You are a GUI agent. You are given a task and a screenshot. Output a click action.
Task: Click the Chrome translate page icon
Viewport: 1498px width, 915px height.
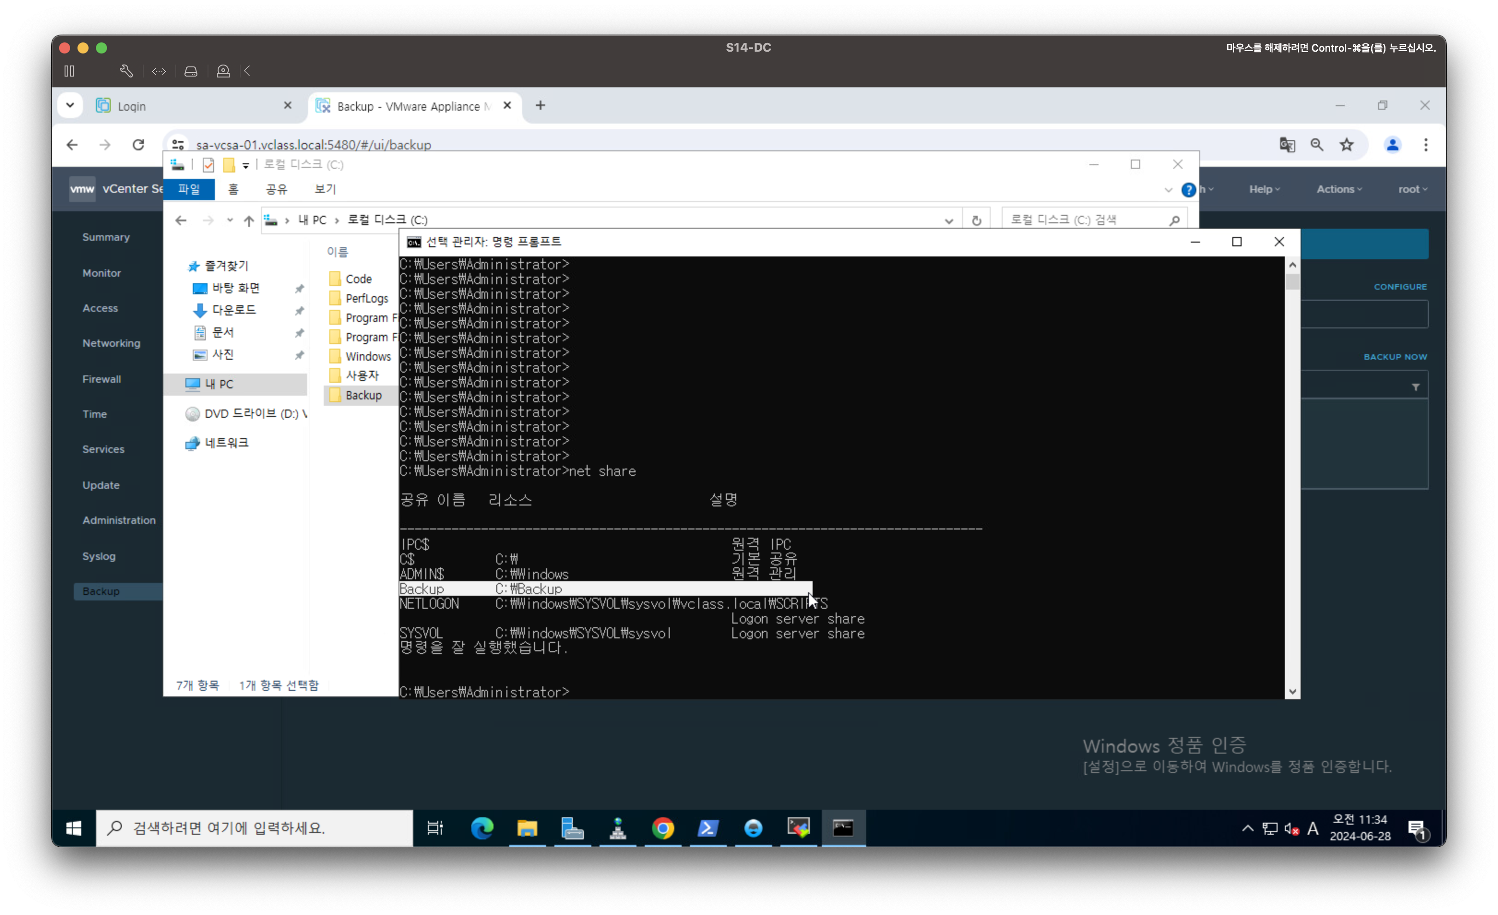pyautogui.click(x=1287, y=145)
